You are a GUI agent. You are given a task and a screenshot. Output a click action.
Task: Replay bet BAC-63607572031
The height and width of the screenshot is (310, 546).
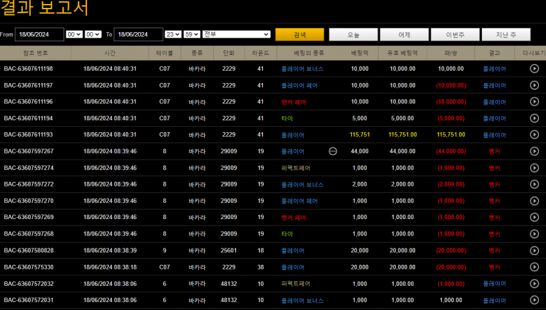click(x=534, y=300)
